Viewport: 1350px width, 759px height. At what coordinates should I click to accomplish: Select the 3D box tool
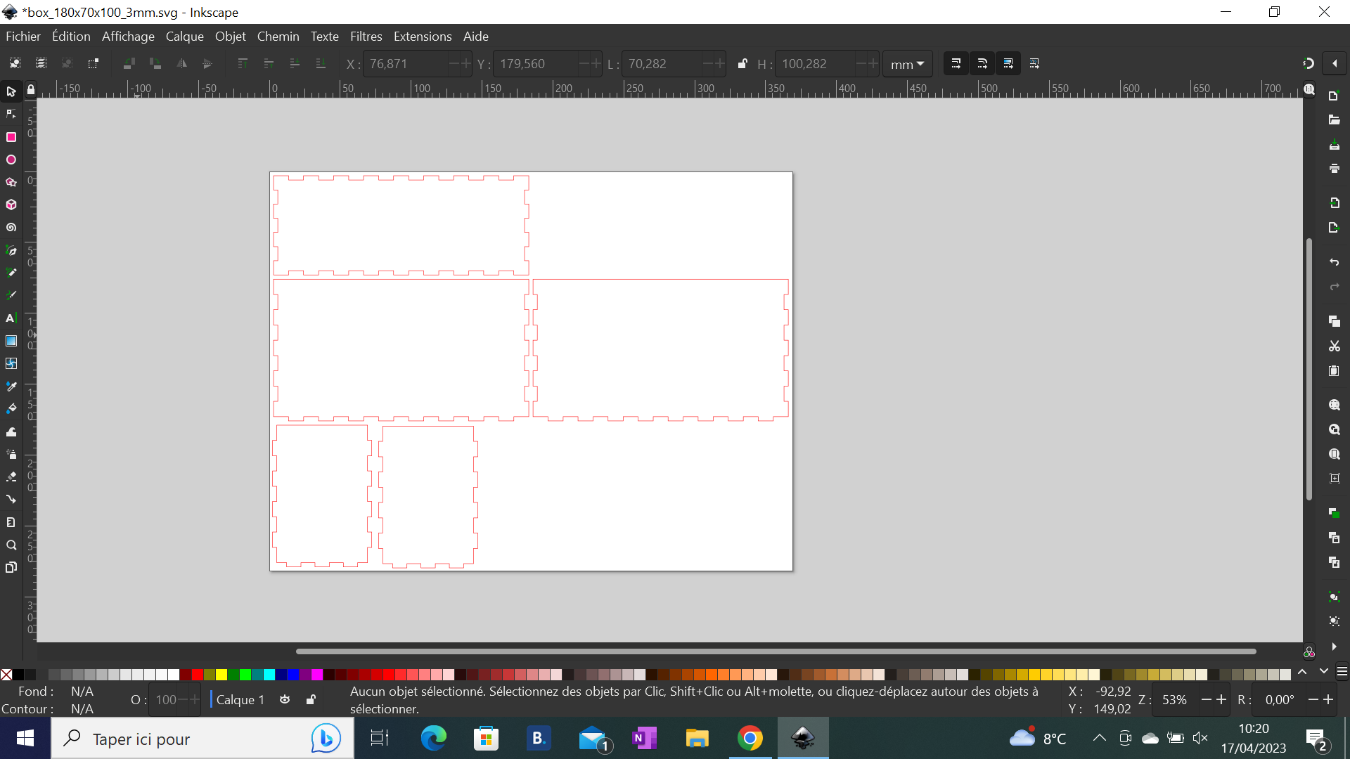click(x=11, y=205)
